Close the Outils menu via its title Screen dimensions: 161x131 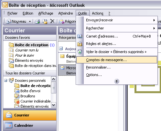[82, 13]
